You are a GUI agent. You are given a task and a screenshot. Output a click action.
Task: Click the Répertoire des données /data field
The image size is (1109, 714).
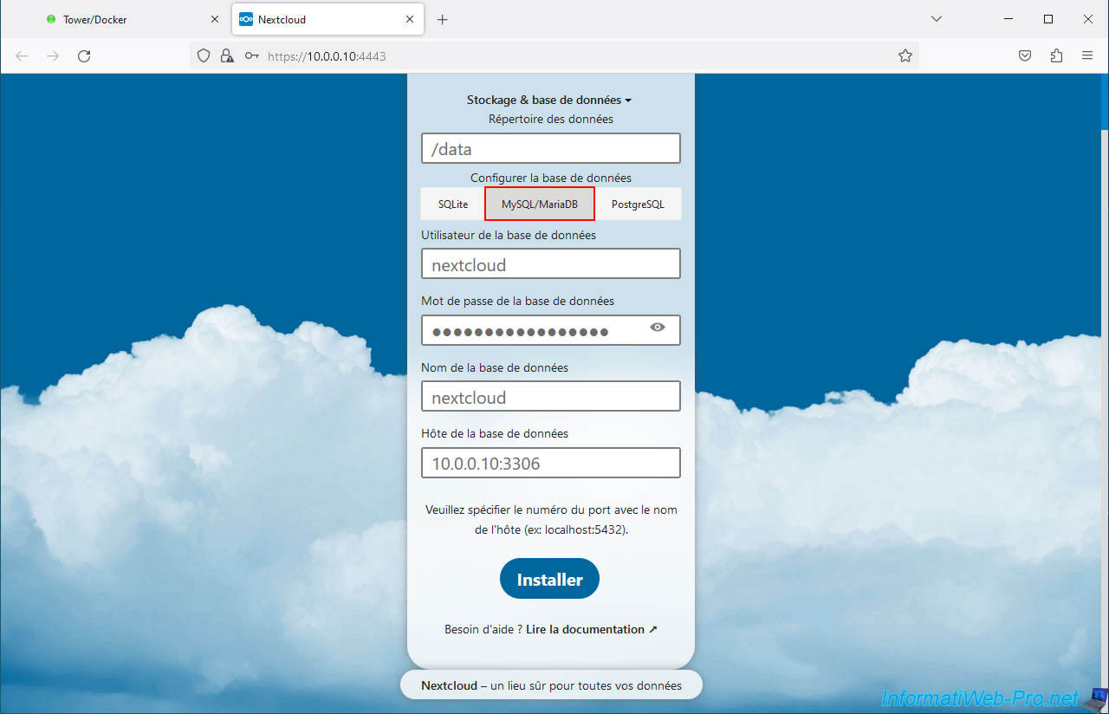click(551, 149)
